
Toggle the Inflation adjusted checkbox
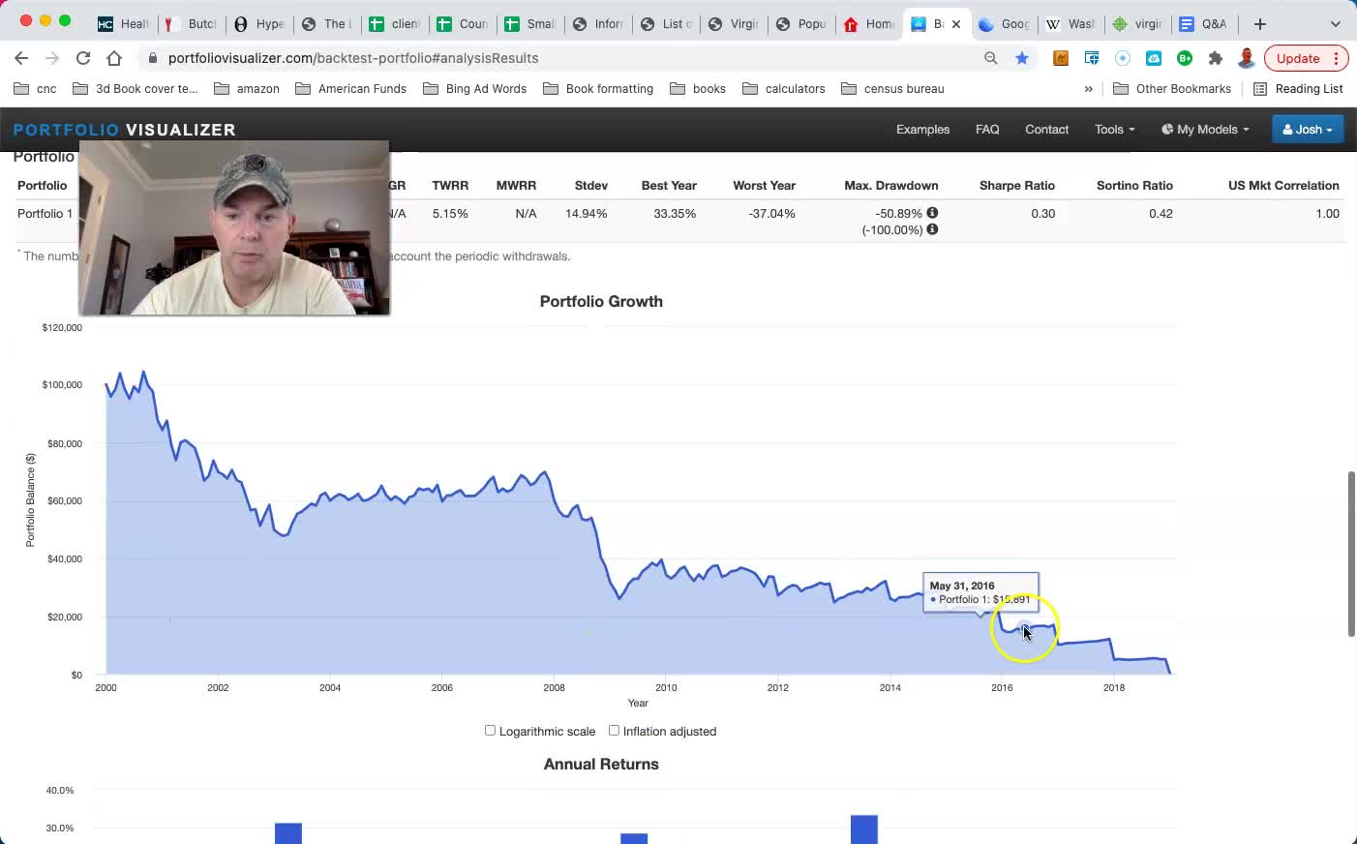(614, 731)
